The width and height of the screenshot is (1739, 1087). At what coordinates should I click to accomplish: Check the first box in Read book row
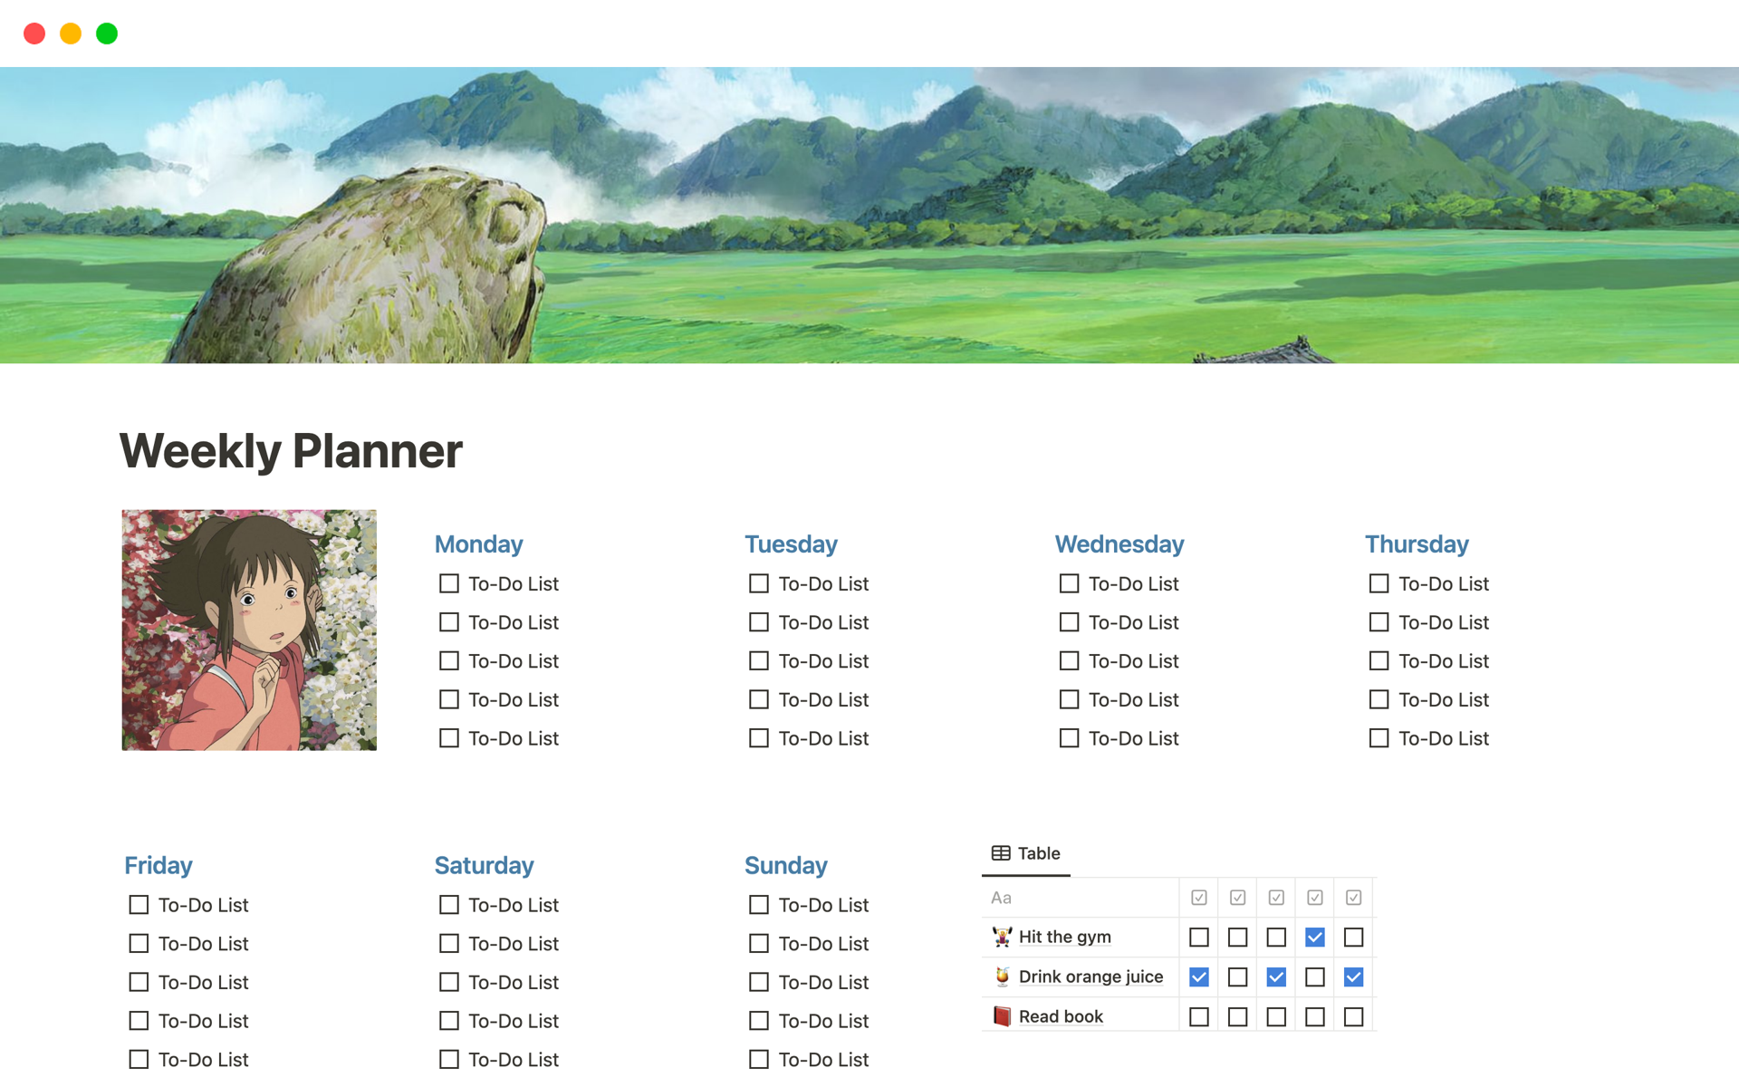pos(1198,1017)
